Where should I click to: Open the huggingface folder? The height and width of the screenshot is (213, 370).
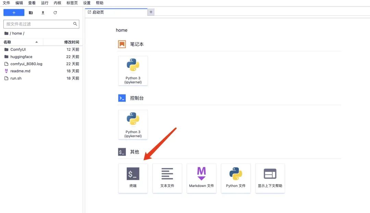click(21, 57)
